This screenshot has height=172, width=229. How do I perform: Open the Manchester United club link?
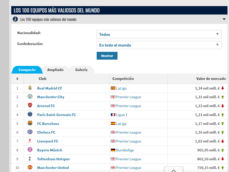(x=53, y=168)
